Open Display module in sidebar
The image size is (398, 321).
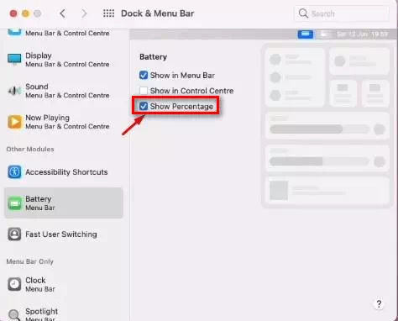click(x=64, y=60)
